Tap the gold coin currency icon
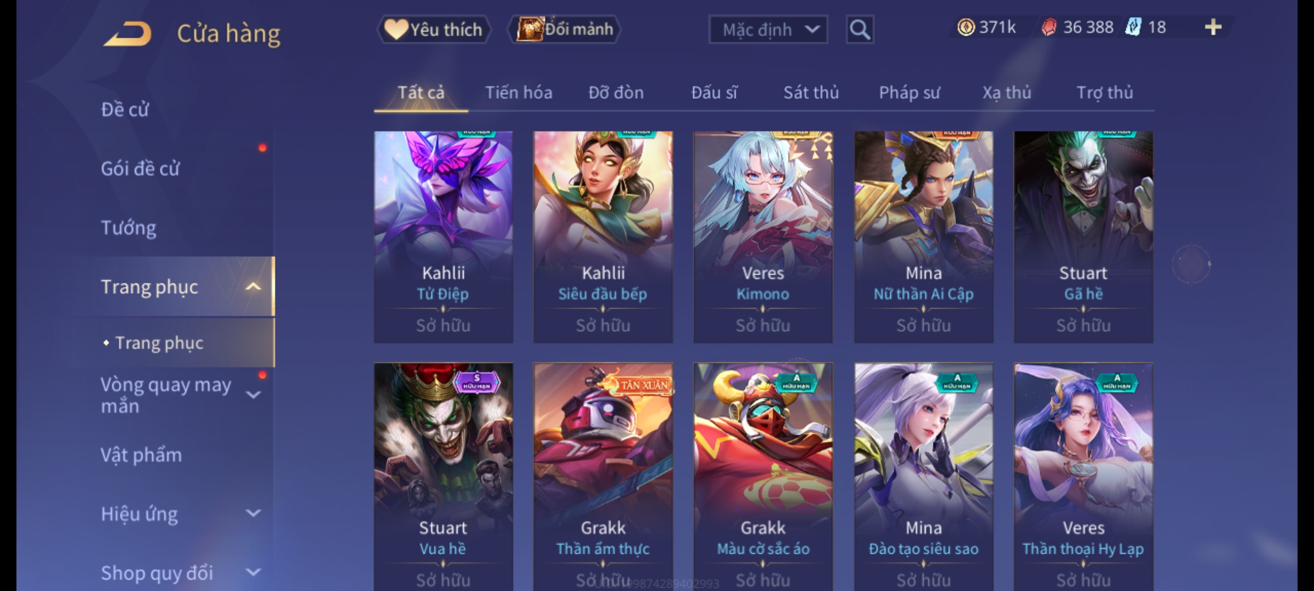The width and height of the screenshot is (1314, 591). click(966, 27)
